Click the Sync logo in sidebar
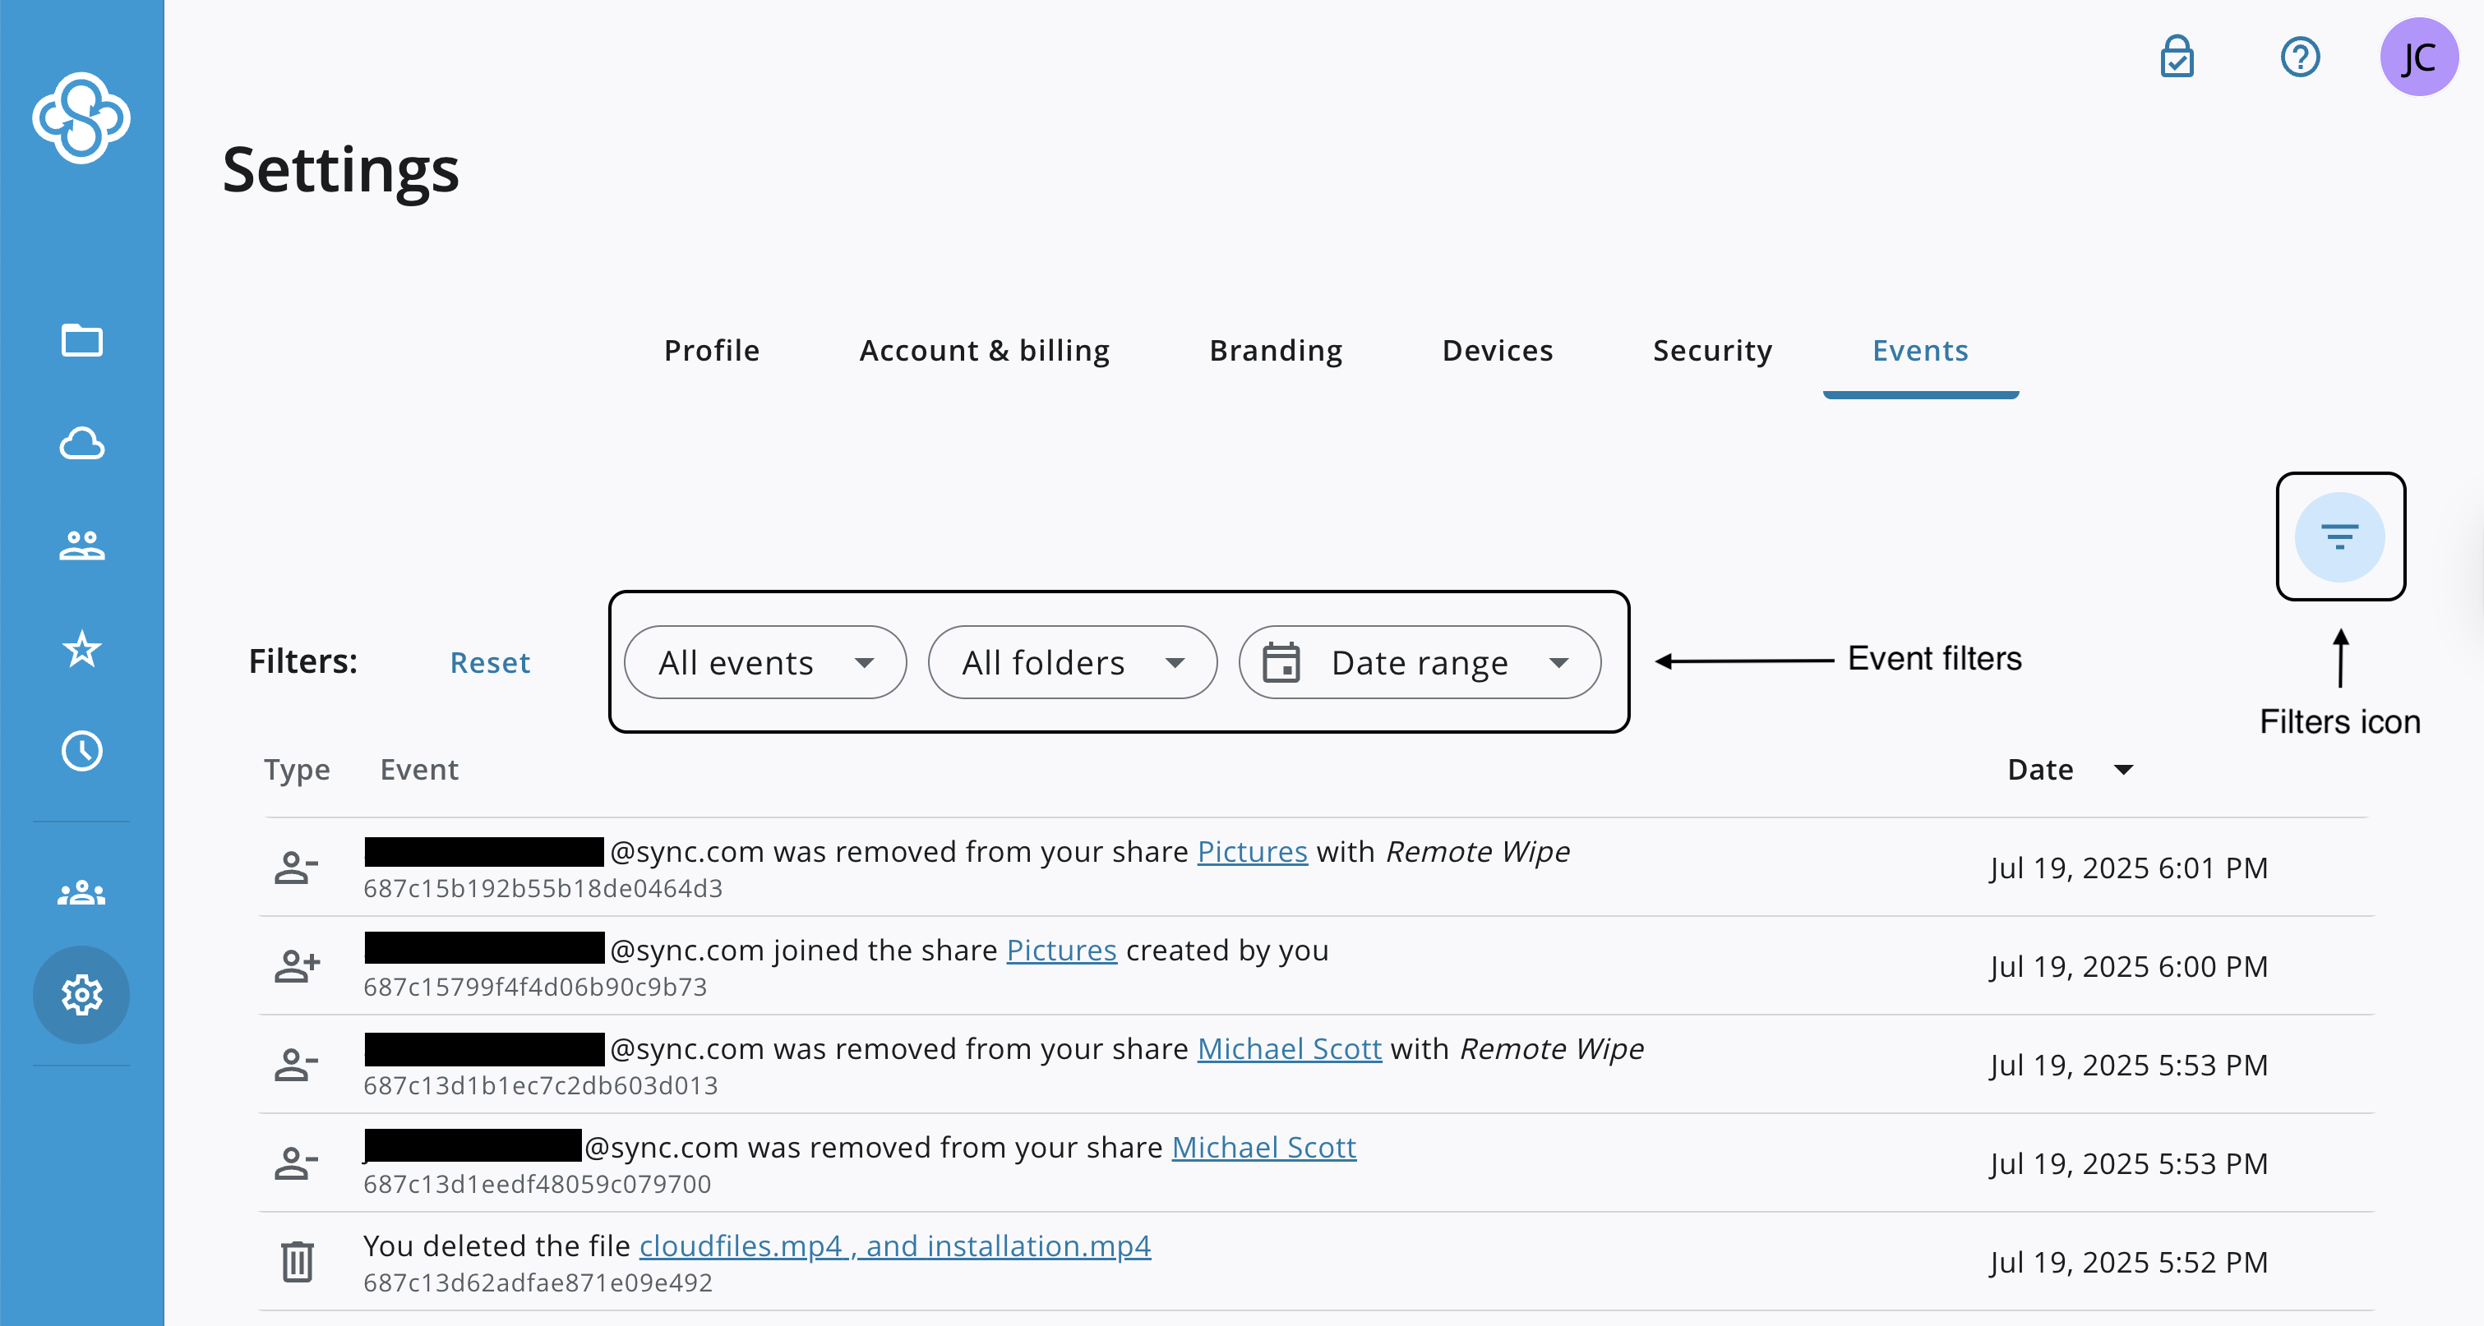2484x1326 pixels. coord(81,117)
